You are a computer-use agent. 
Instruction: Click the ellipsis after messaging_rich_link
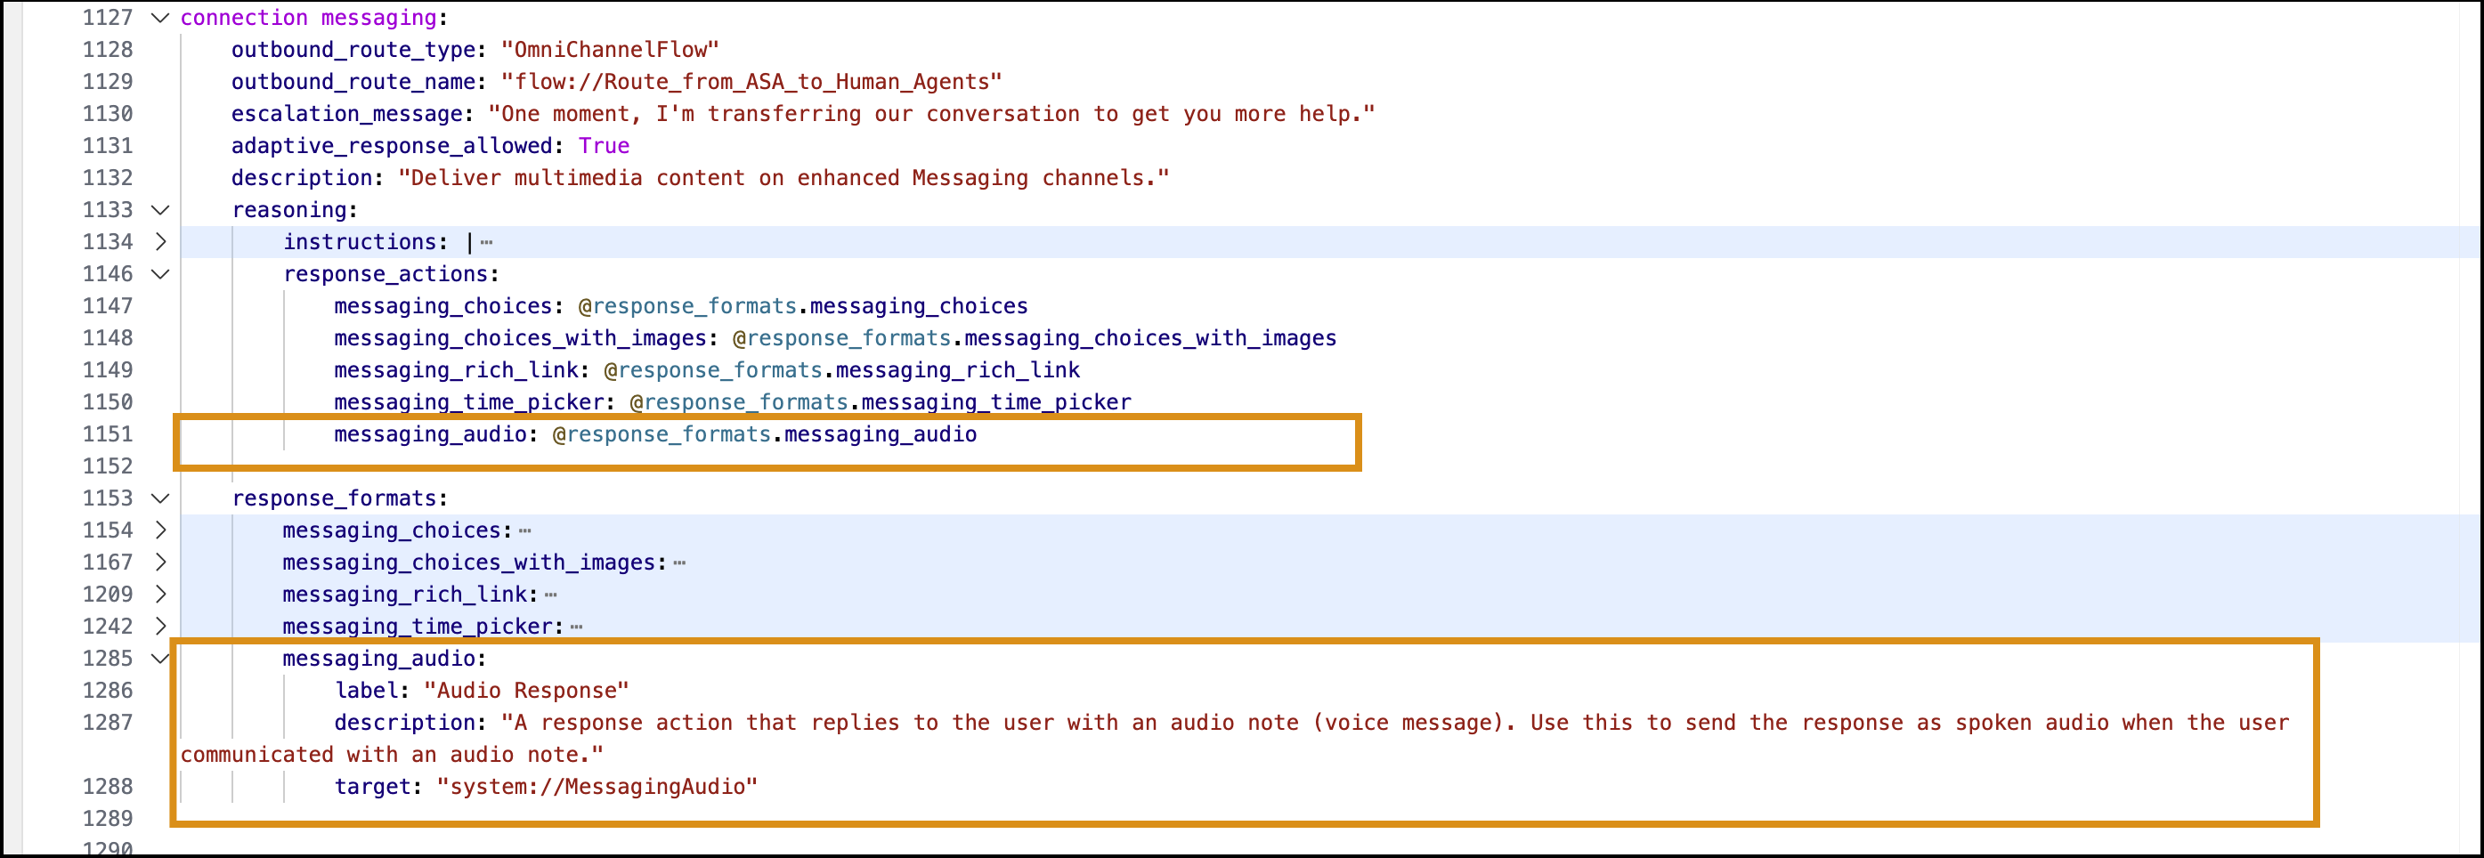tap(550, 595)
